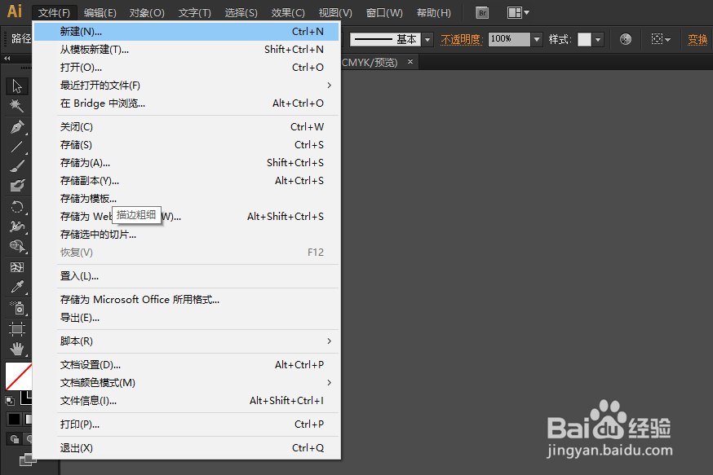Choose Browse in Bridge menu entry
713x475 pixels.
[x=187, y=103]
